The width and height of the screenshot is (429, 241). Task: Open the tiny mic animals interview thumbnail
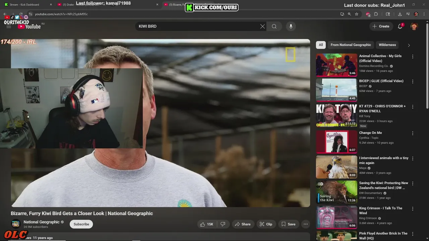pos(336,167)
